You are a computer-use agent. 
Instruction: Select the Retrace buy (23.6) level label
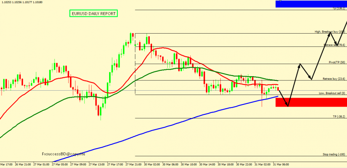[334, 79]
